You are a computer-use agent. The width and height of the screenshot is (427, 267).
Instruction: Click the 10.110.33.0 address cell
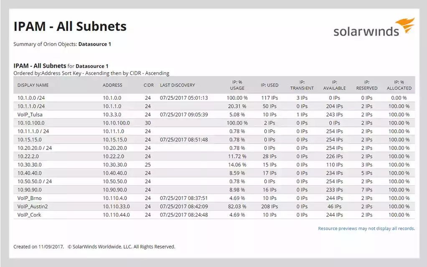(116, 207)
